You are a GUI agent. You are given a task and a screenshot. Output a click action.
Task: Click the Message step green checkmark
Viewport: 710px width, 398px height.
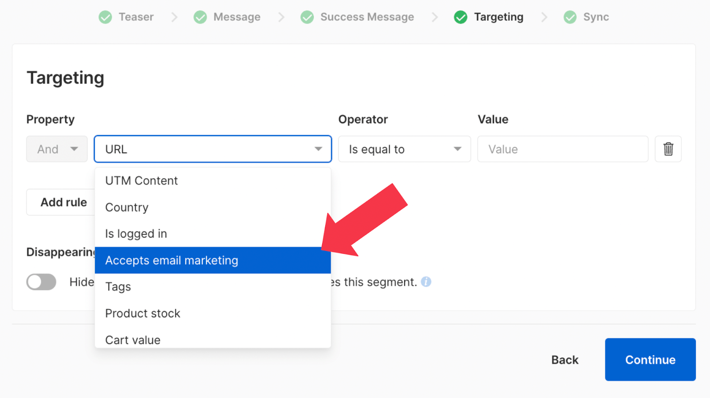point(200,17)
